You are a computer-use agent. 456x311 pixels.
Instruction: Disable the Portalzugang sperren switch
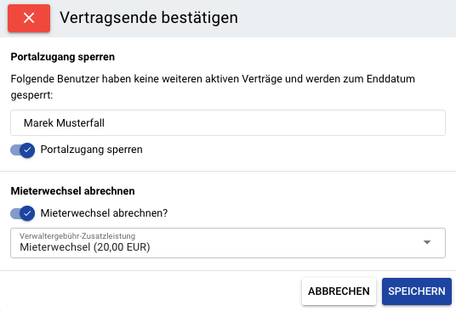point(22,150)
